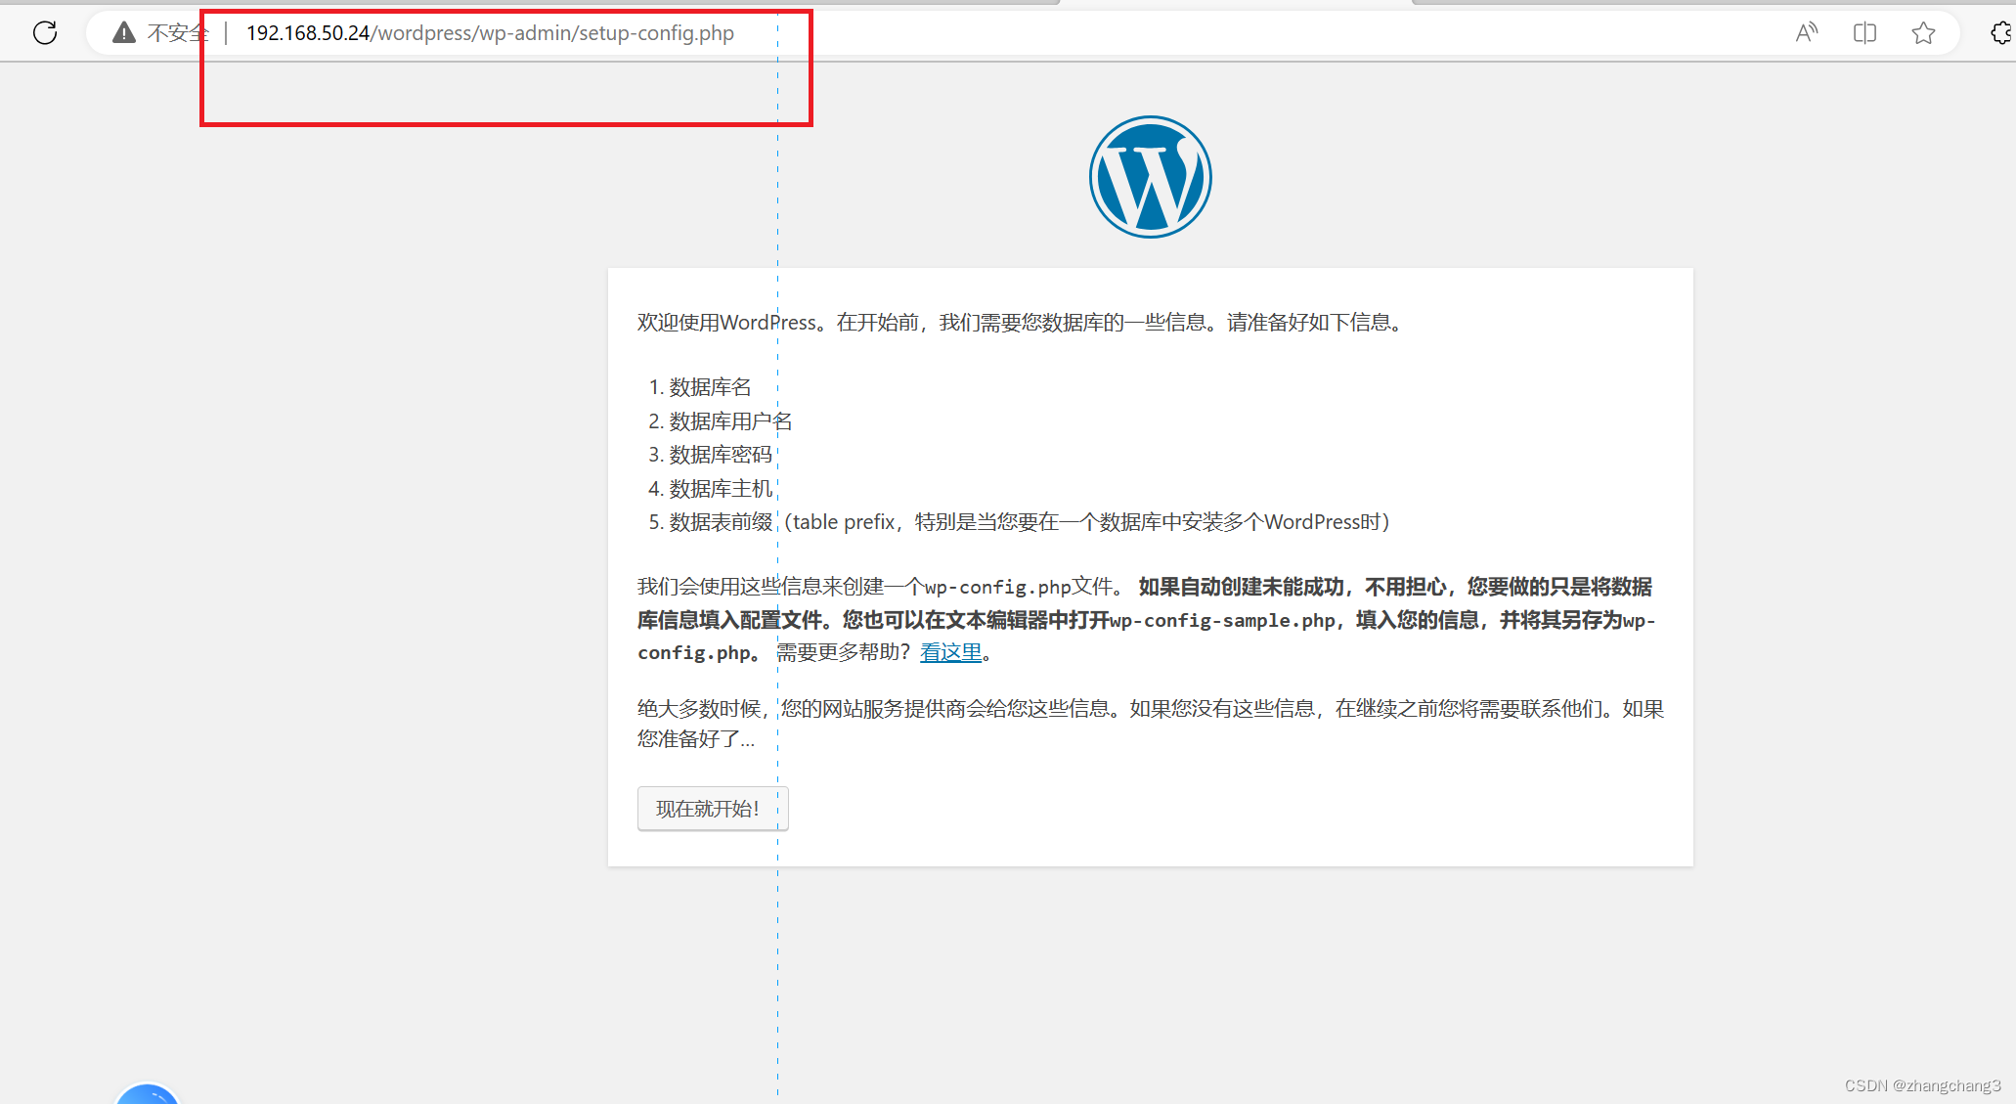
Task: Click the list item 数据库主机
Action: (x=721, y=489)
